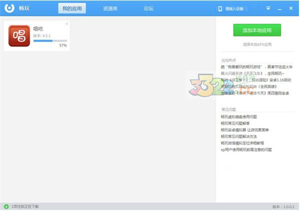Click the phone icon for device connection
Viewport: 300px width, 211px height.
pos(220,9)
